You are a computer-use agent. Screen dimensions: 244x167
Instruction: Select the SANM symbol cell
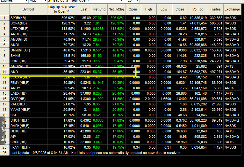[x=28, y=56]
